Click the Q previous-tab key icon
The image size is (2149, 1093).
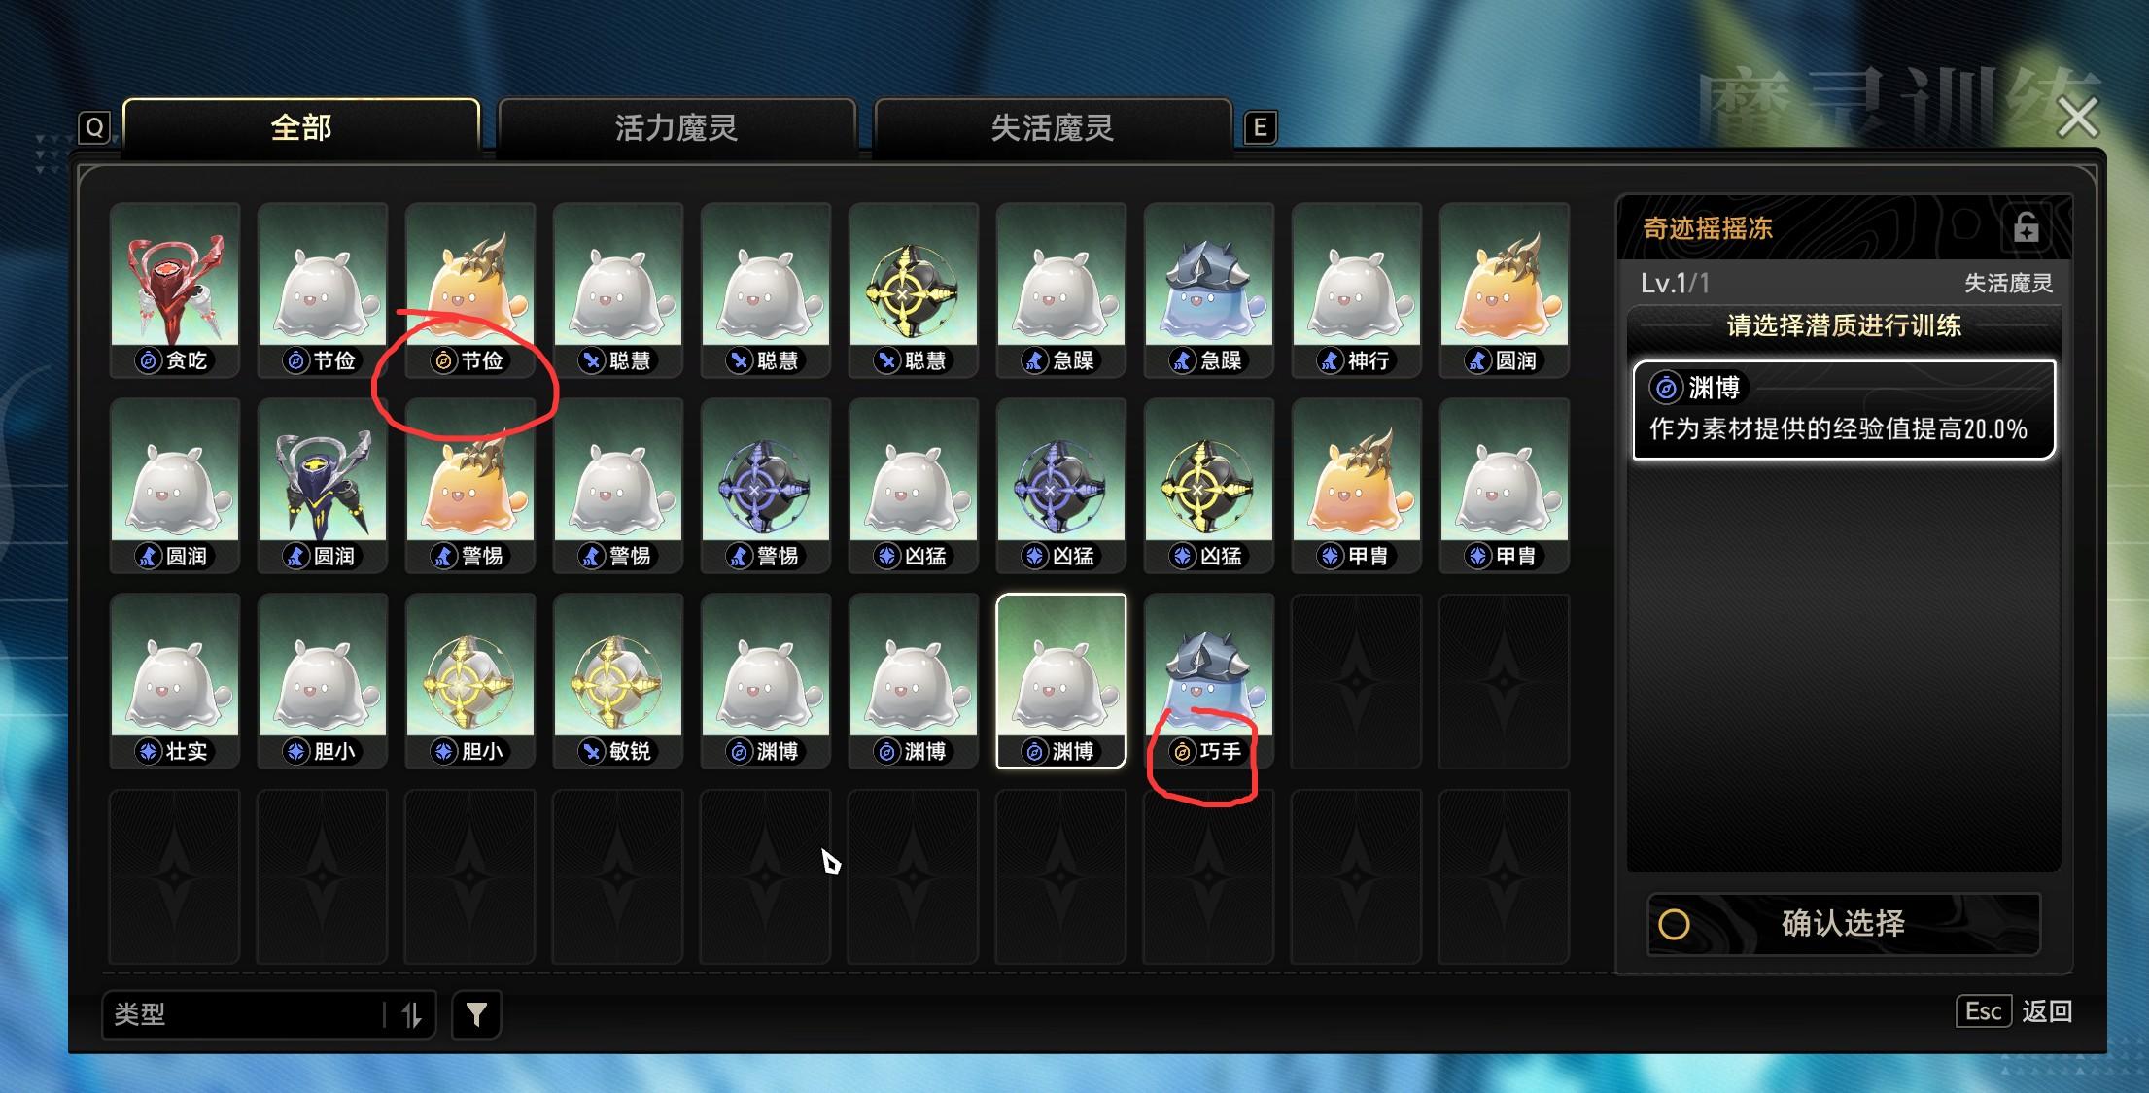coord(94,127)
